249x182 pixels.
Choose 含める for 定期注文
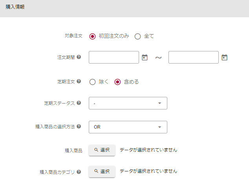117,82
